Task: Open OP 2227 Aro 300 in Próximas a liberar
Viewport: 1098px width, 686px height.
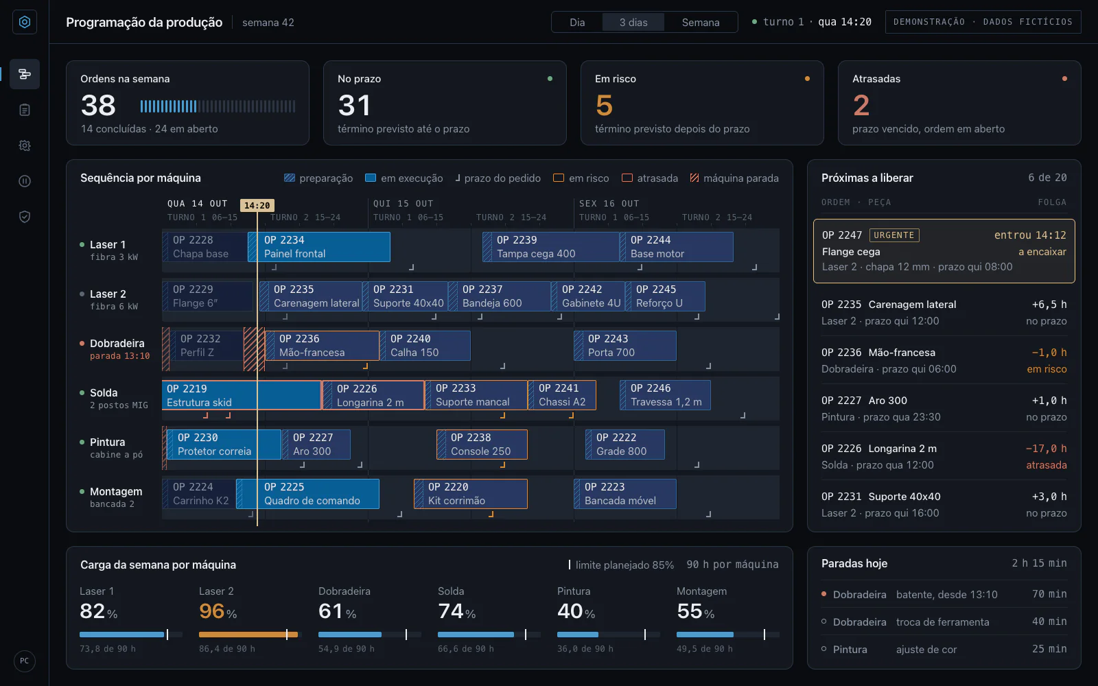Action: click(x=944, y=408)
